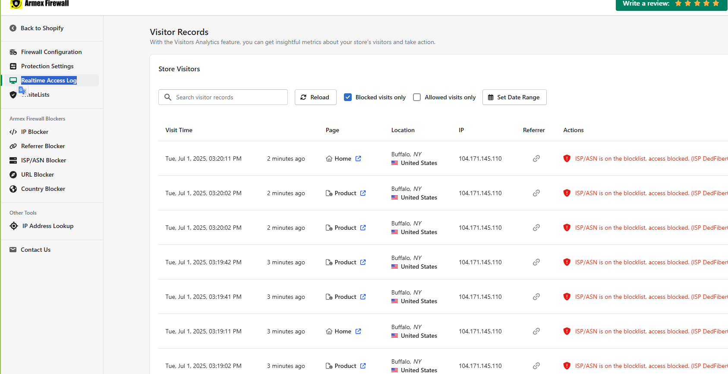Click red blocked shield icon in 03:19:02 PM row

pyautogui.click(x=567, y=366)
